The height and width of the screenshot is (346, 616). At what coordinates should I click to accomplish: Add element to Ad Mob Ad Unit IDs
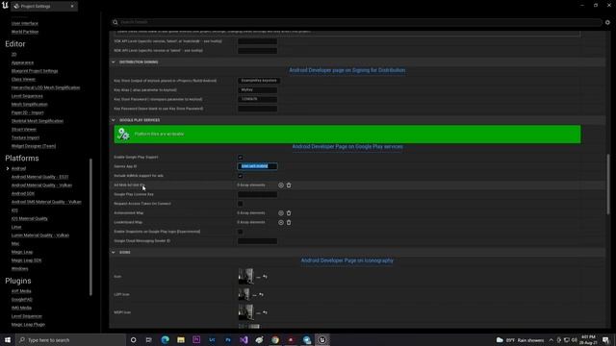[280, 185]
